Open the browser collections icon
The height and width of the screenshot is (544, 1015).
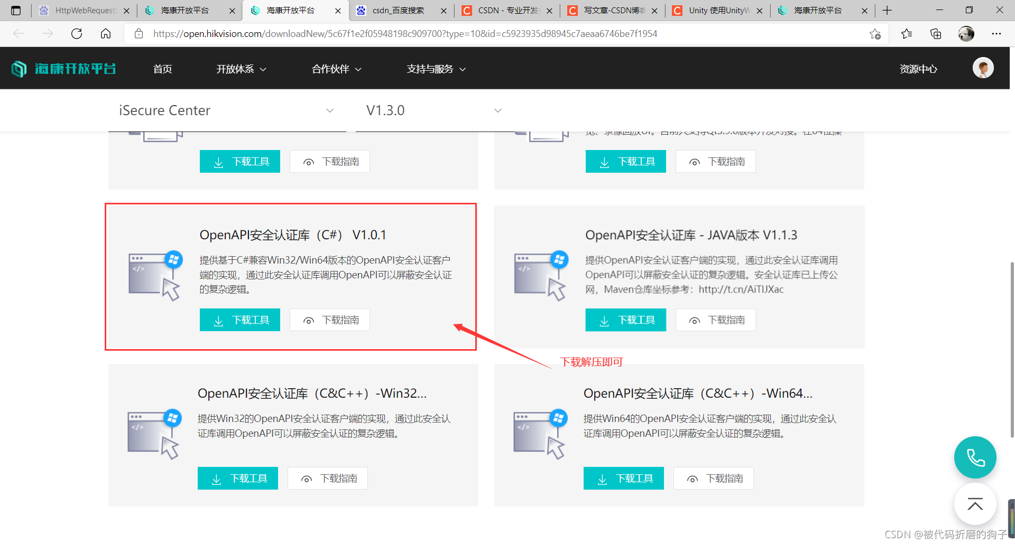pos(936,34)
